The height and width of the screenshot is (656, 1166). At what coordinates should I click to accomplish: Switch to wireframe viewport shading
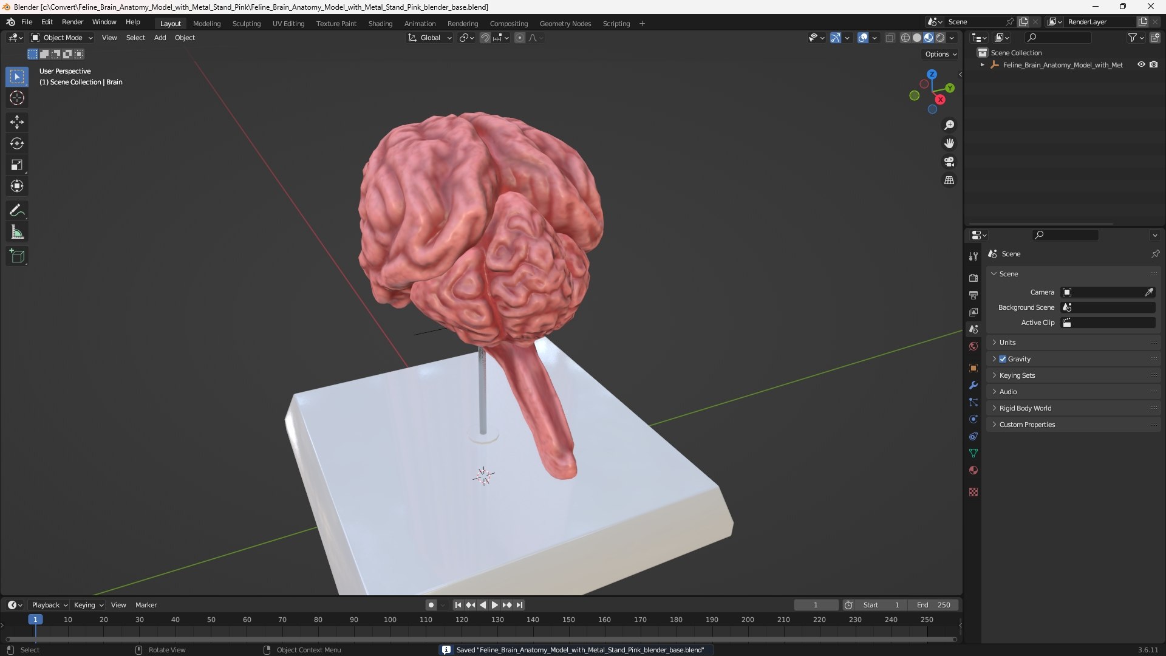905,38
